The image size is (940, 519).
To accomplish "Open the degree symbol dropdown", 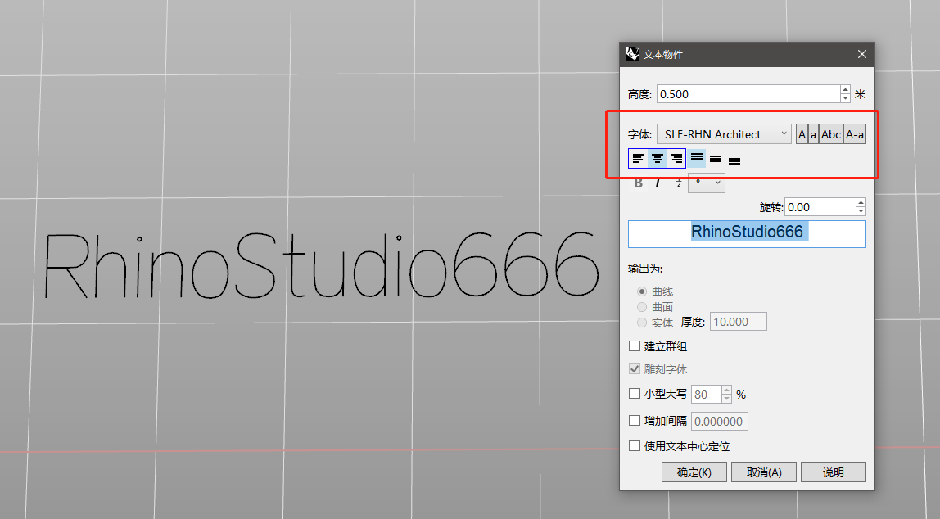I will [707, 183].
